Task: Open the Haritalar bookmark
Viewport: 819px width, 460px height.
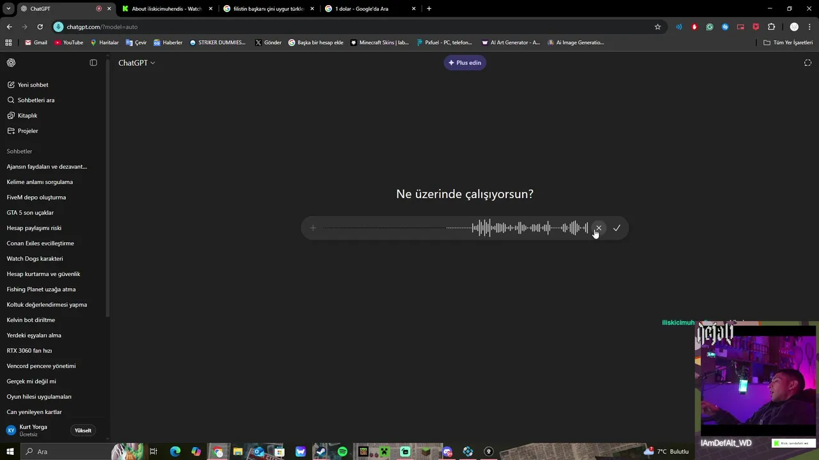Action: tap(104, 43)
